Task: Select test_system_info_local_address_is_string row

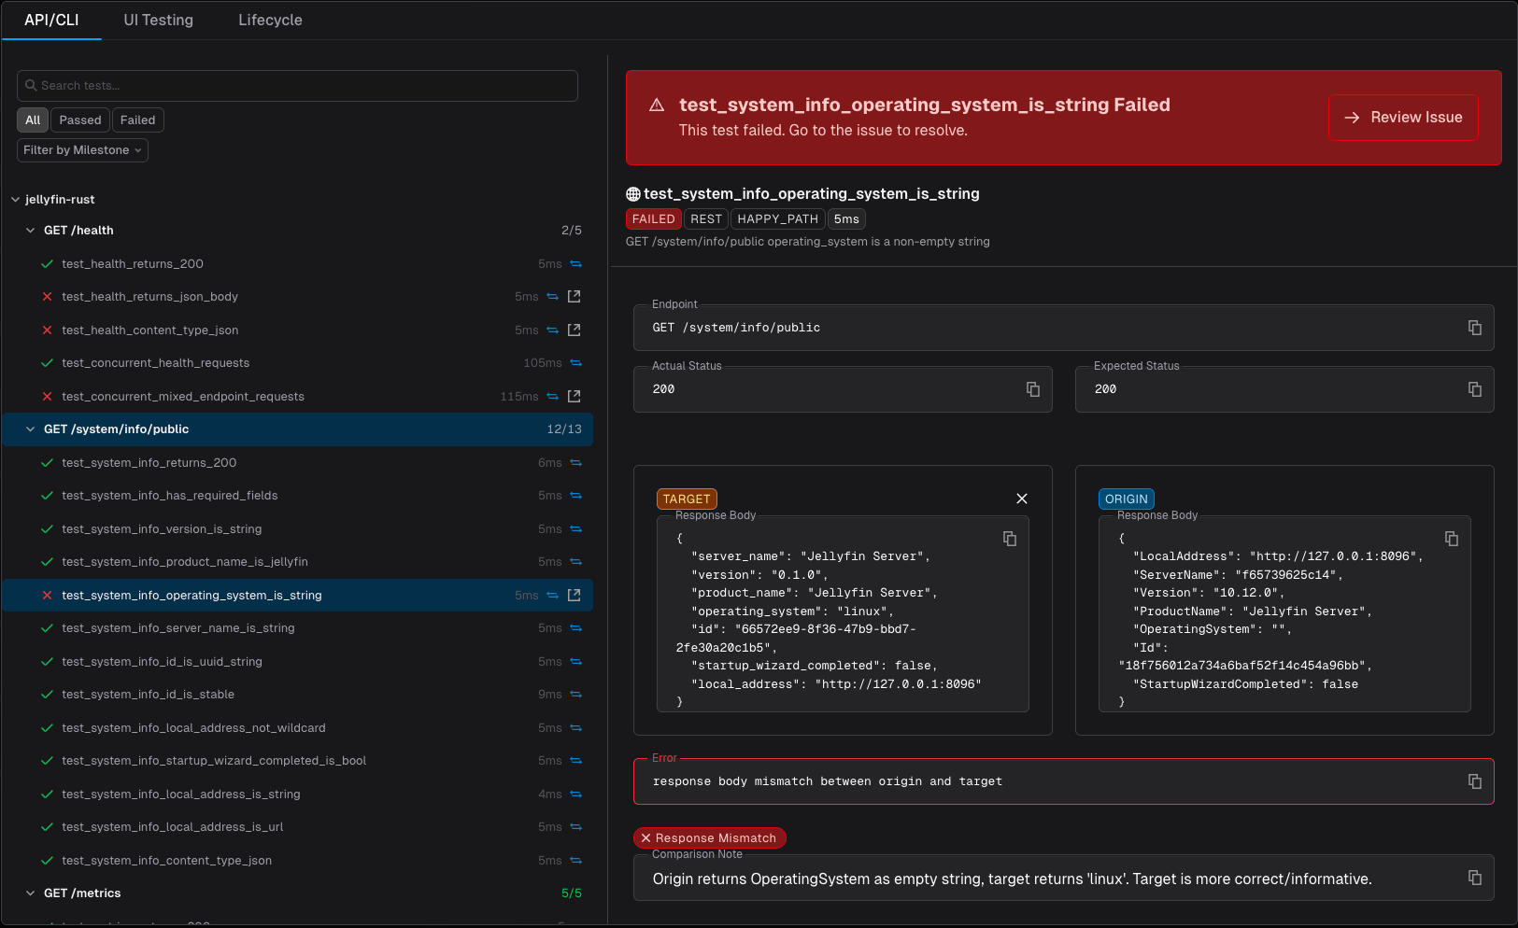Action: pos(297,794)
